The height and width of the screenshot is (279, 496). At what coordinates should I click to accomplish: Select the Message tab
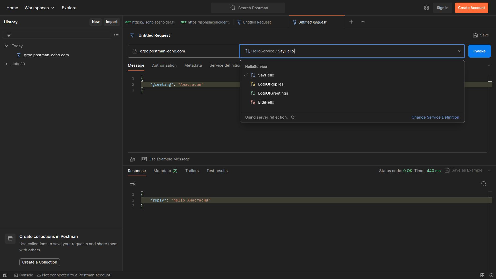click(136, 65)
